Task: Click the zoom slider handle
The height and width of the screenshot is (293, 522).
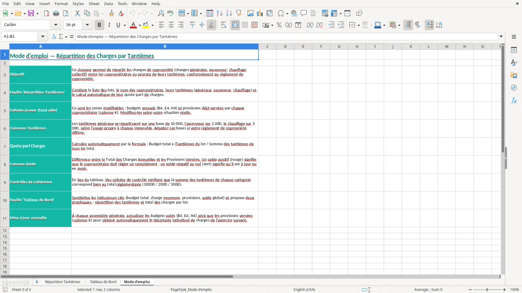Action: tap(487, 290)
